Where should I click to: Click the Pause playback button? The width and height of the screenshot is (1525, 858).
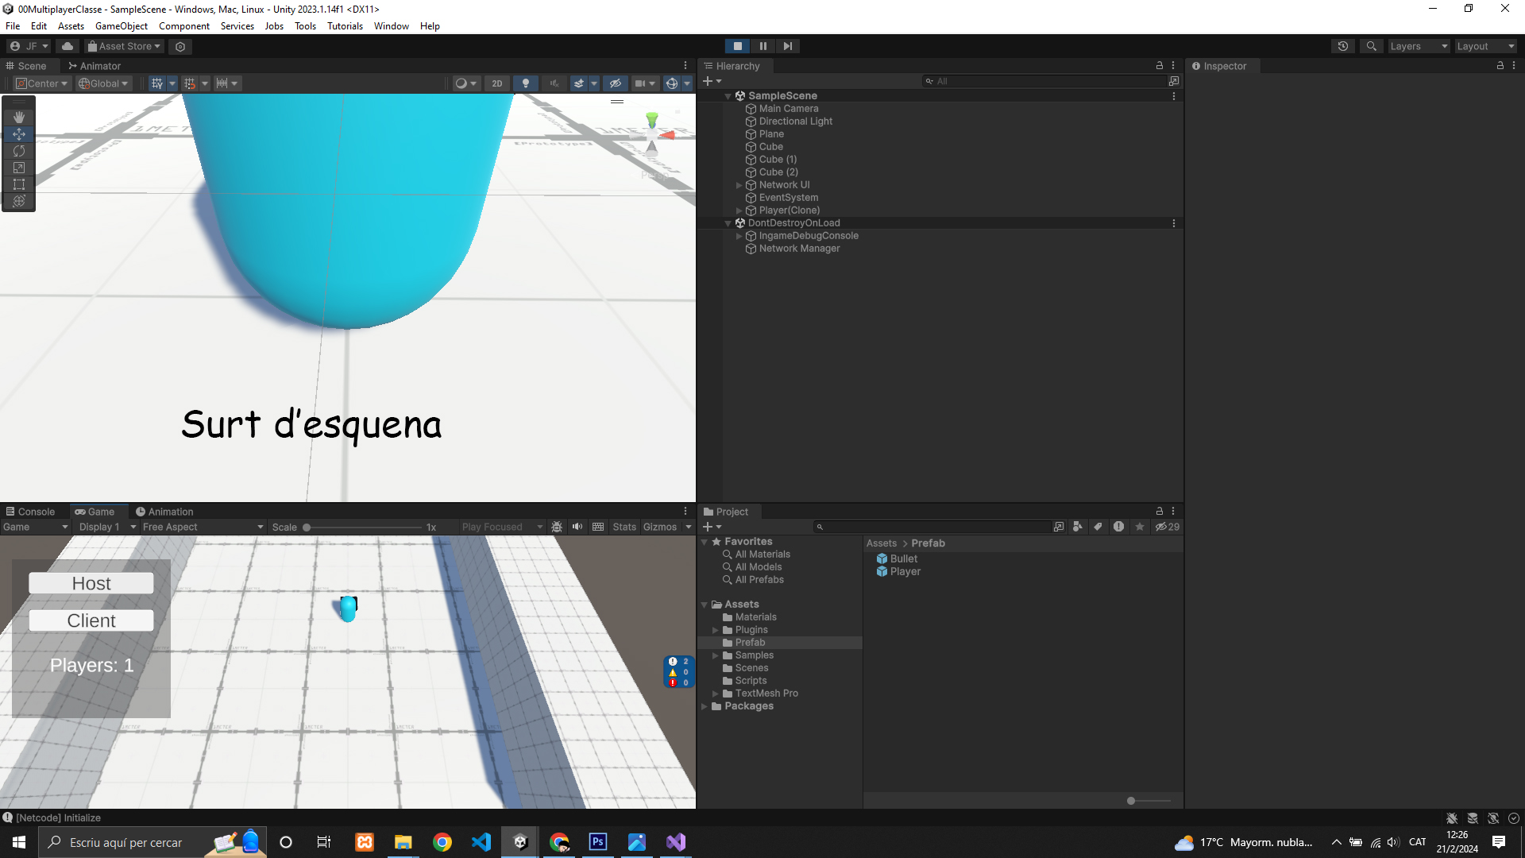click(762, 46)
